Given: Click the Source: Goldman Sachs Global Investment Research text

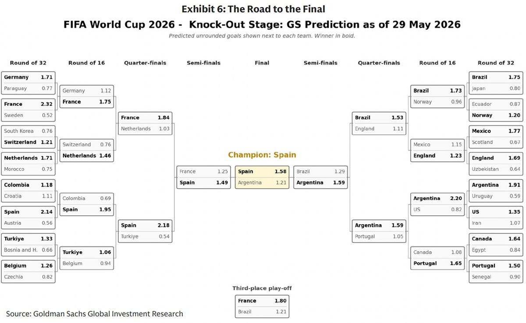Looking at the screenshot, I should (95, 313).
